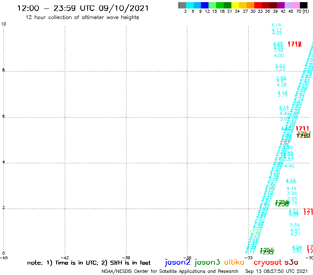The image size is (313, 275).
Task: Click the bright red legend swatch
Action: coord(258,5)
